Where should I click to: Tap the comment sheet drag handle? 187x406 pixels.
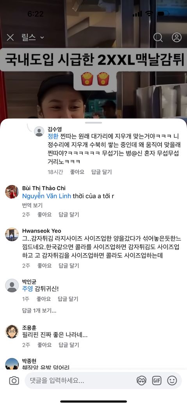[x=94, y=123]
